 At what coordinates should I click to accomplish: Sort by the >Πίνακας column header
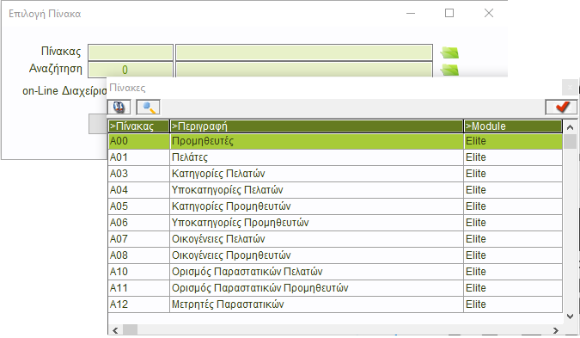click(x=138, y=126)
